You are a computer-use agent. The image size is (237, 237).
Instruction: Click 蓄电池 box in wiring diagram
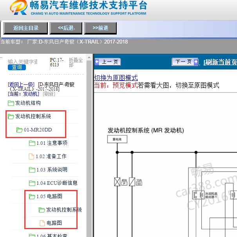coord(117,139)
